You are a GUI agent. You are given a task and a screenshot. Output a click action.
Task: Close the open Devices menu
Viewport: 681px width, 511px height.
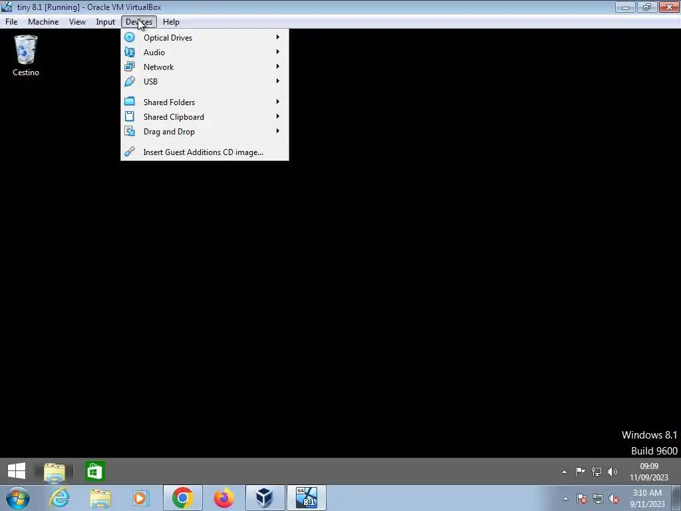pos(139,22)
